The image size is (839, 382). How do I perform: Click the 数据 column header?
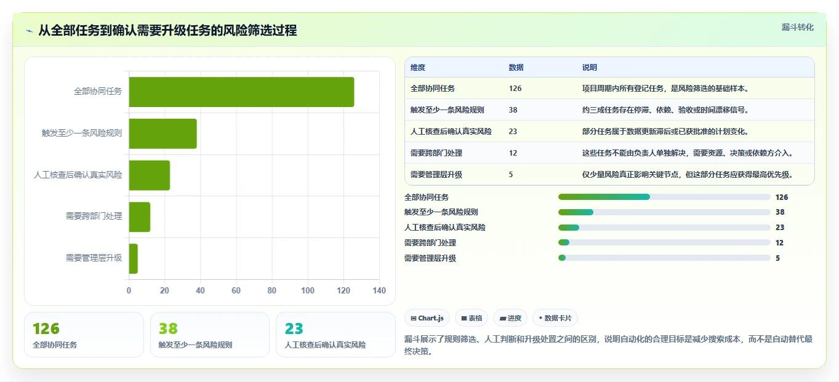tap(516, 68)
